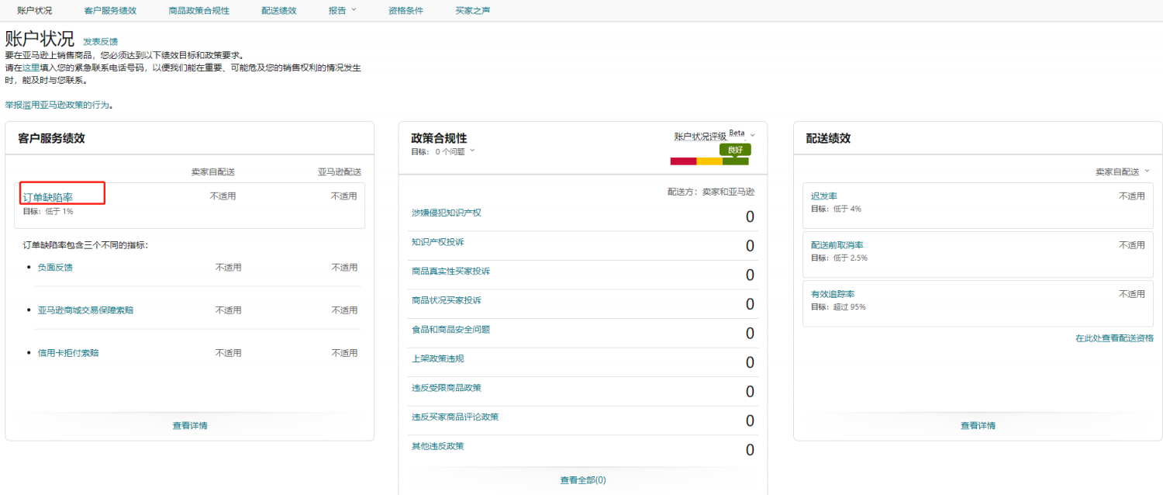1163x495 pixels.
Task: 打开“举报滥用亚马逊政策的行为”链接
Action: [57, 105]
